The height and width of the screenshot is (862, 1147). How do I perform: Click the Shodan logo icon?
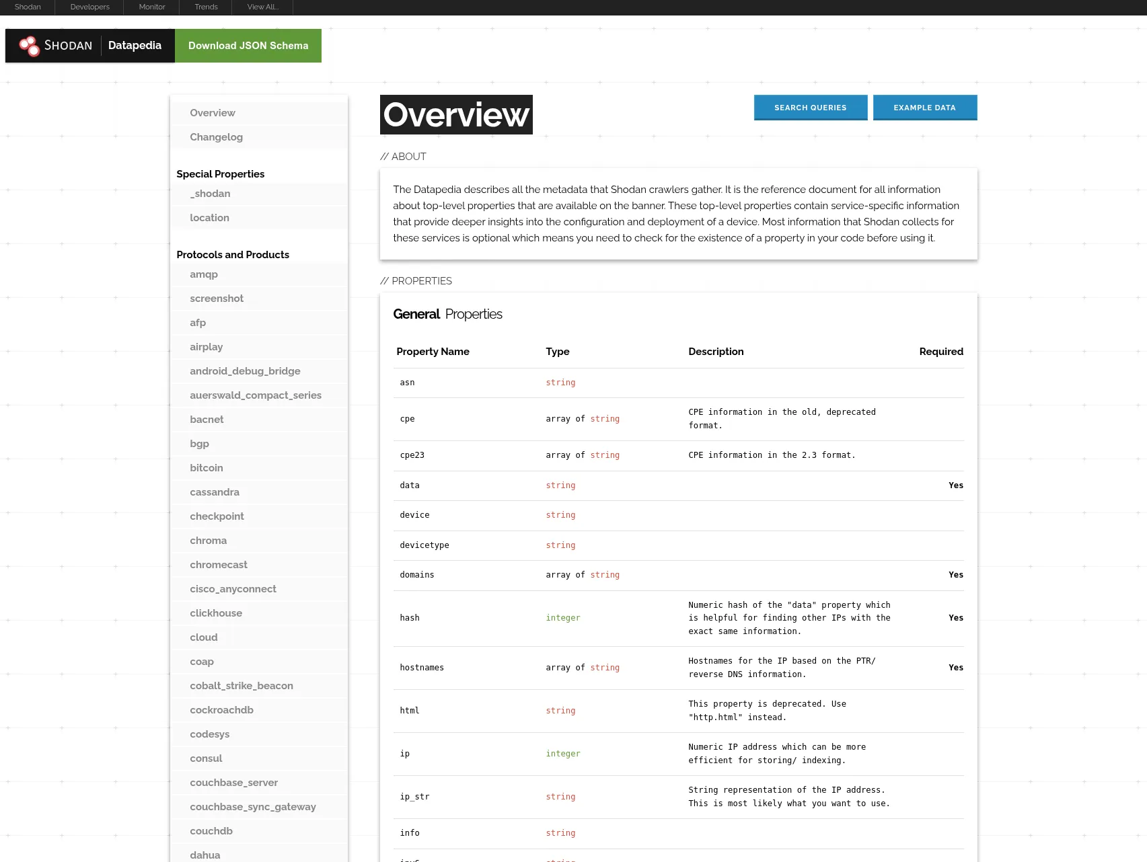coord(30,45)
